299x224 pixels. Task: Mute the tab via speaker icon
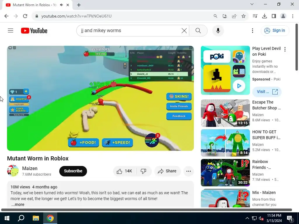(x=61, y=5)
